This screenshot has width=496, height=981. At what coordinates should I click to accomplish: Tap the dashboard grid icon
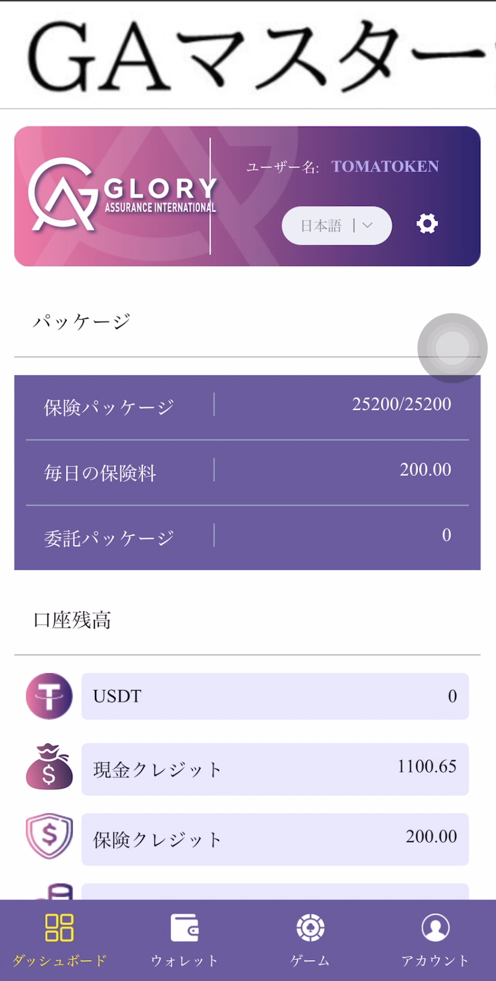(59, 928)
